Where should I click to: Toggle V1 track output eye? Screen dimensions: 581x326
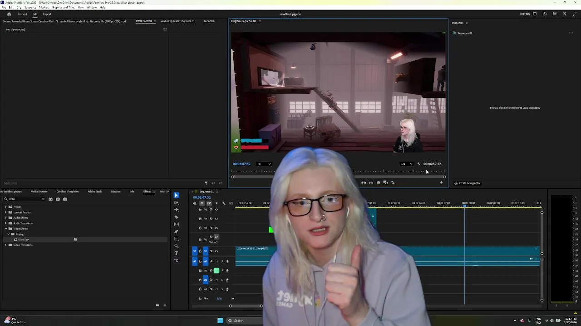pyautogui.click(x=216, y=251)
